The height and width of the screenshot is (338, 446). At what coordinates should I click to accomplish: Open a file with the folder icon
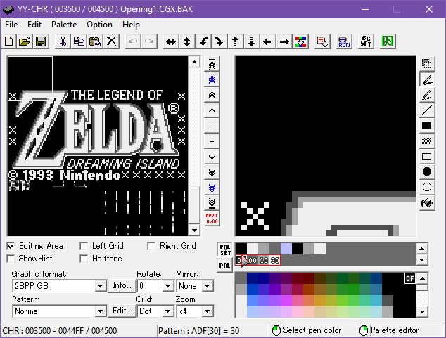[25, 41]
